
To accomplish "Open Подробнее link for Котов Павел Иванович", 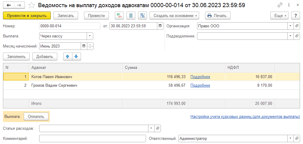I will (200, 77).
